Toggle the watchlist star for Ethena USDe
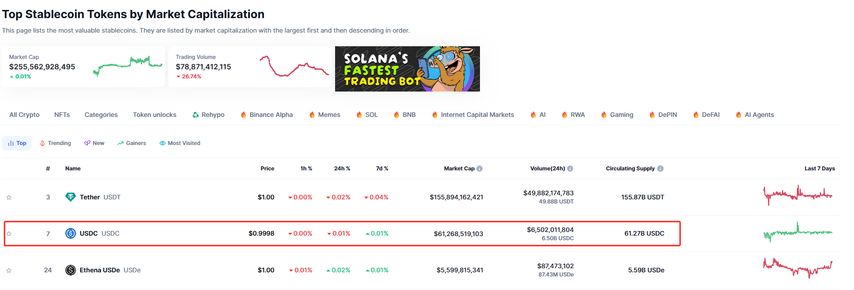Screen dimensions: 854x290 point(8,270)
